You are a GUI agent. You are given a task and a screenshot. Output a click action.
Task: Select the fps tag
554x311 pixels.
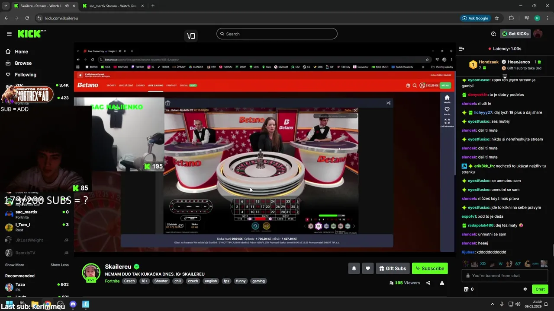226,281
